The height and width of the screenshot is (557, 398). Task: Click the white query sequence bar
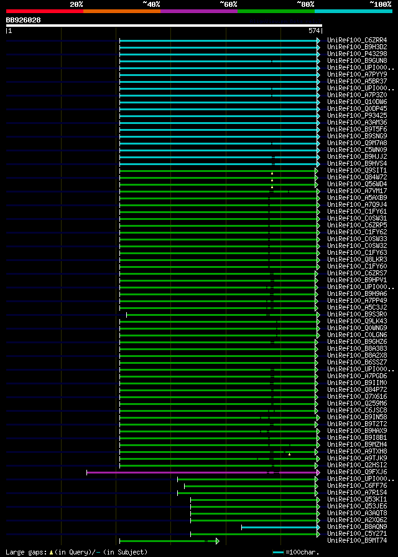(164, 26)
